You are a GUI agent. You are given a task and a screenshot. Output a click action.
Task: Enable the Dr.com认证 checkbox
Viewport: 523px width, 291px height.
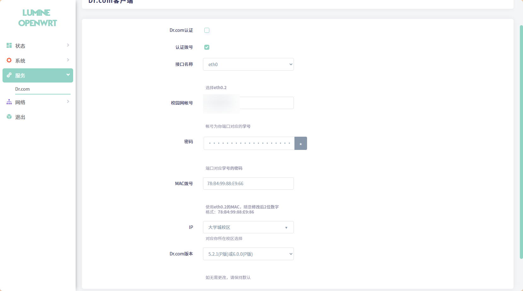(207, 30)
